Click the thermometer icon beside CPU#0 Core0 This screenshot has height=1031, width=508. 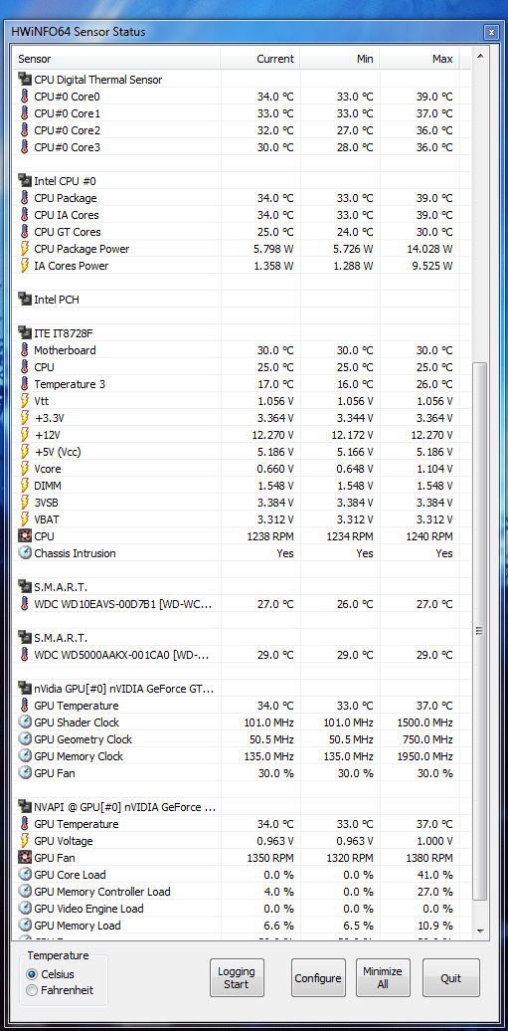point(25,97)
